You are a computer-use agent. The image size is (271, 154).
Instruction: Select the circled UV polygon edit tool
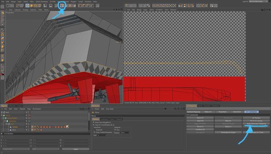(62, 5)
